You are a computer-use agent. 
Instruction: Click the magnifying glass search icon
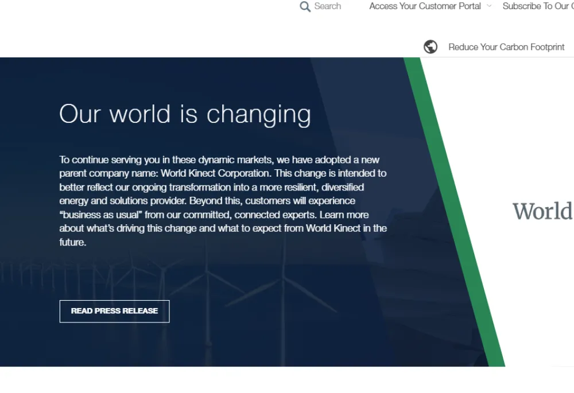[305, 6]
